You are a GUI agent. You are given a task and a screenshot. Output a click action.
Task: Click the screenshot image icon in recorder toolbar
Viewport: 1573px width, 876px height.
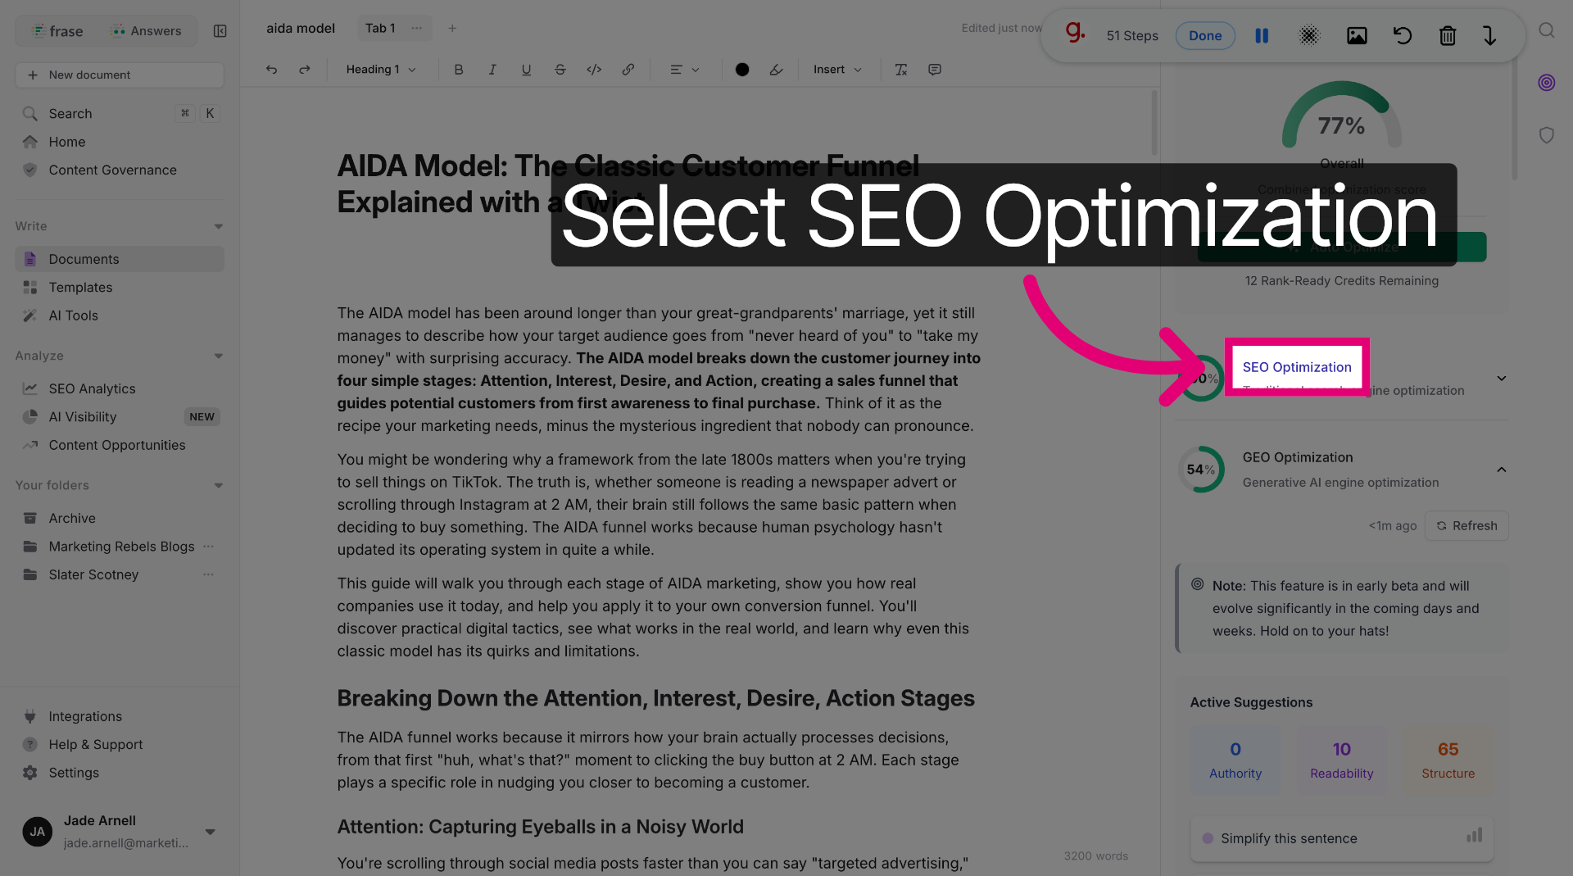(1357, 35)
